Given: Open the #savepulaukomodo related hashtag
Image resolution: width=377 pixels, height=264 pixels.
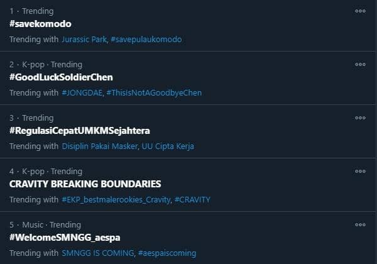Looking at the screenshot, I should click(x=146, y=40).
